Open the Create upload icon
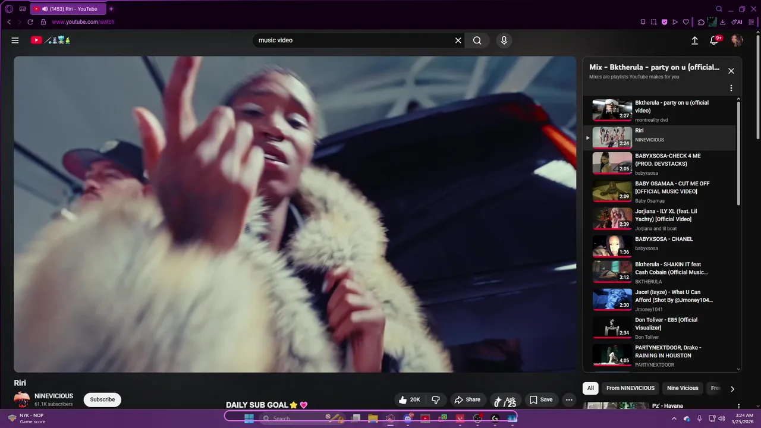Screen dimensions: 761x428 tap(694, 40)
